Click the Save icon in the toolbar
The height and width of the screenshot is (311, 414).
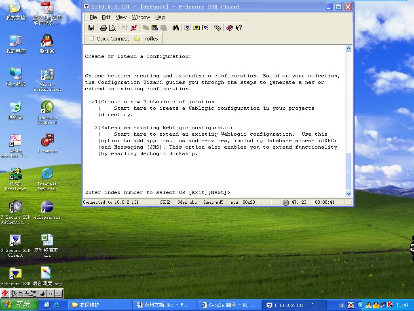91,28
